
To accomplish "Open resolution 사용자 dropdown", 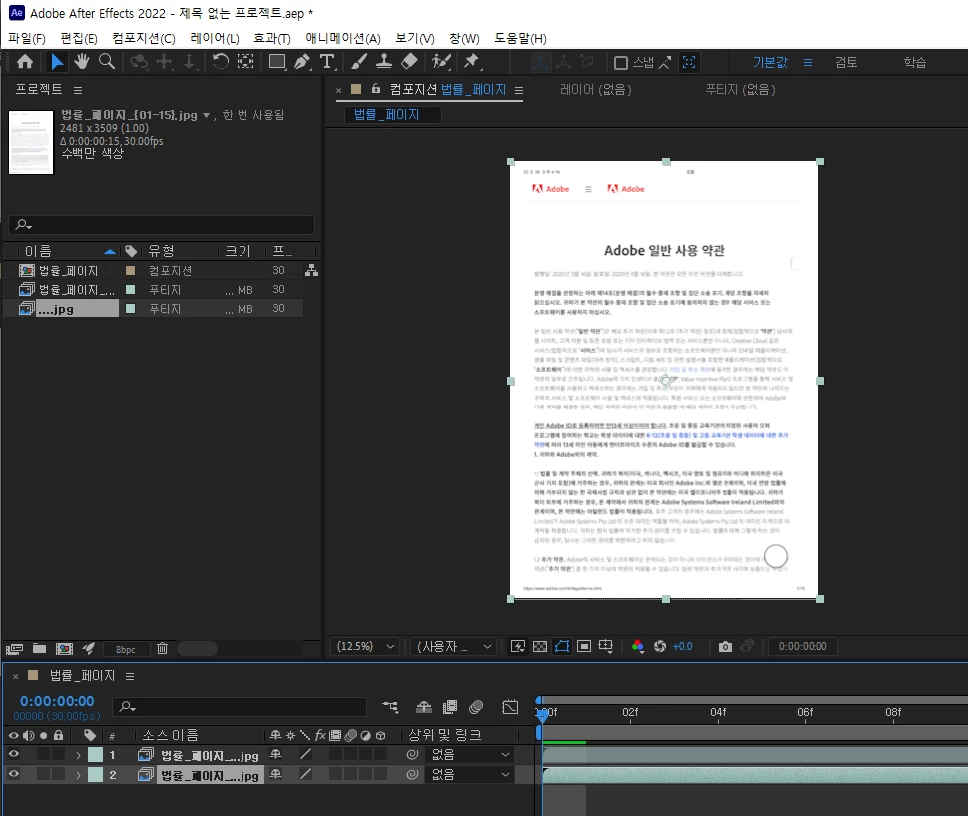I will point(454,647).
